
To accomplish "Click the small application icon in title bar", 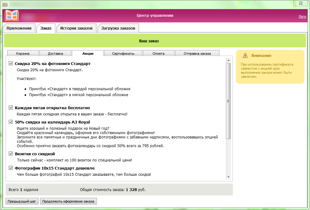I will [5, 4].
